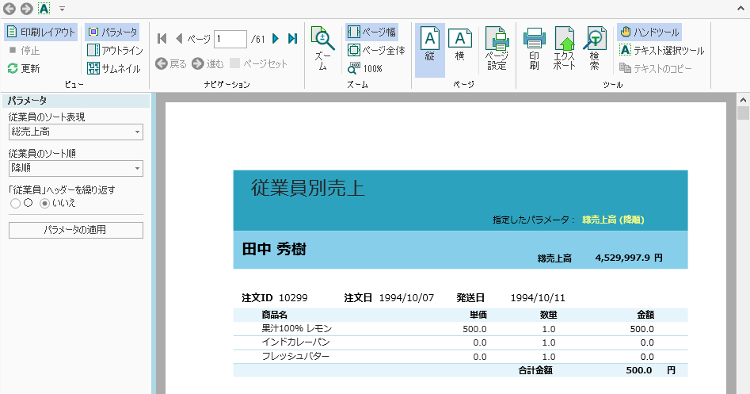Click the 印刷 print button
Viewport: 750px width, 394px height.
tap(535, 49)
